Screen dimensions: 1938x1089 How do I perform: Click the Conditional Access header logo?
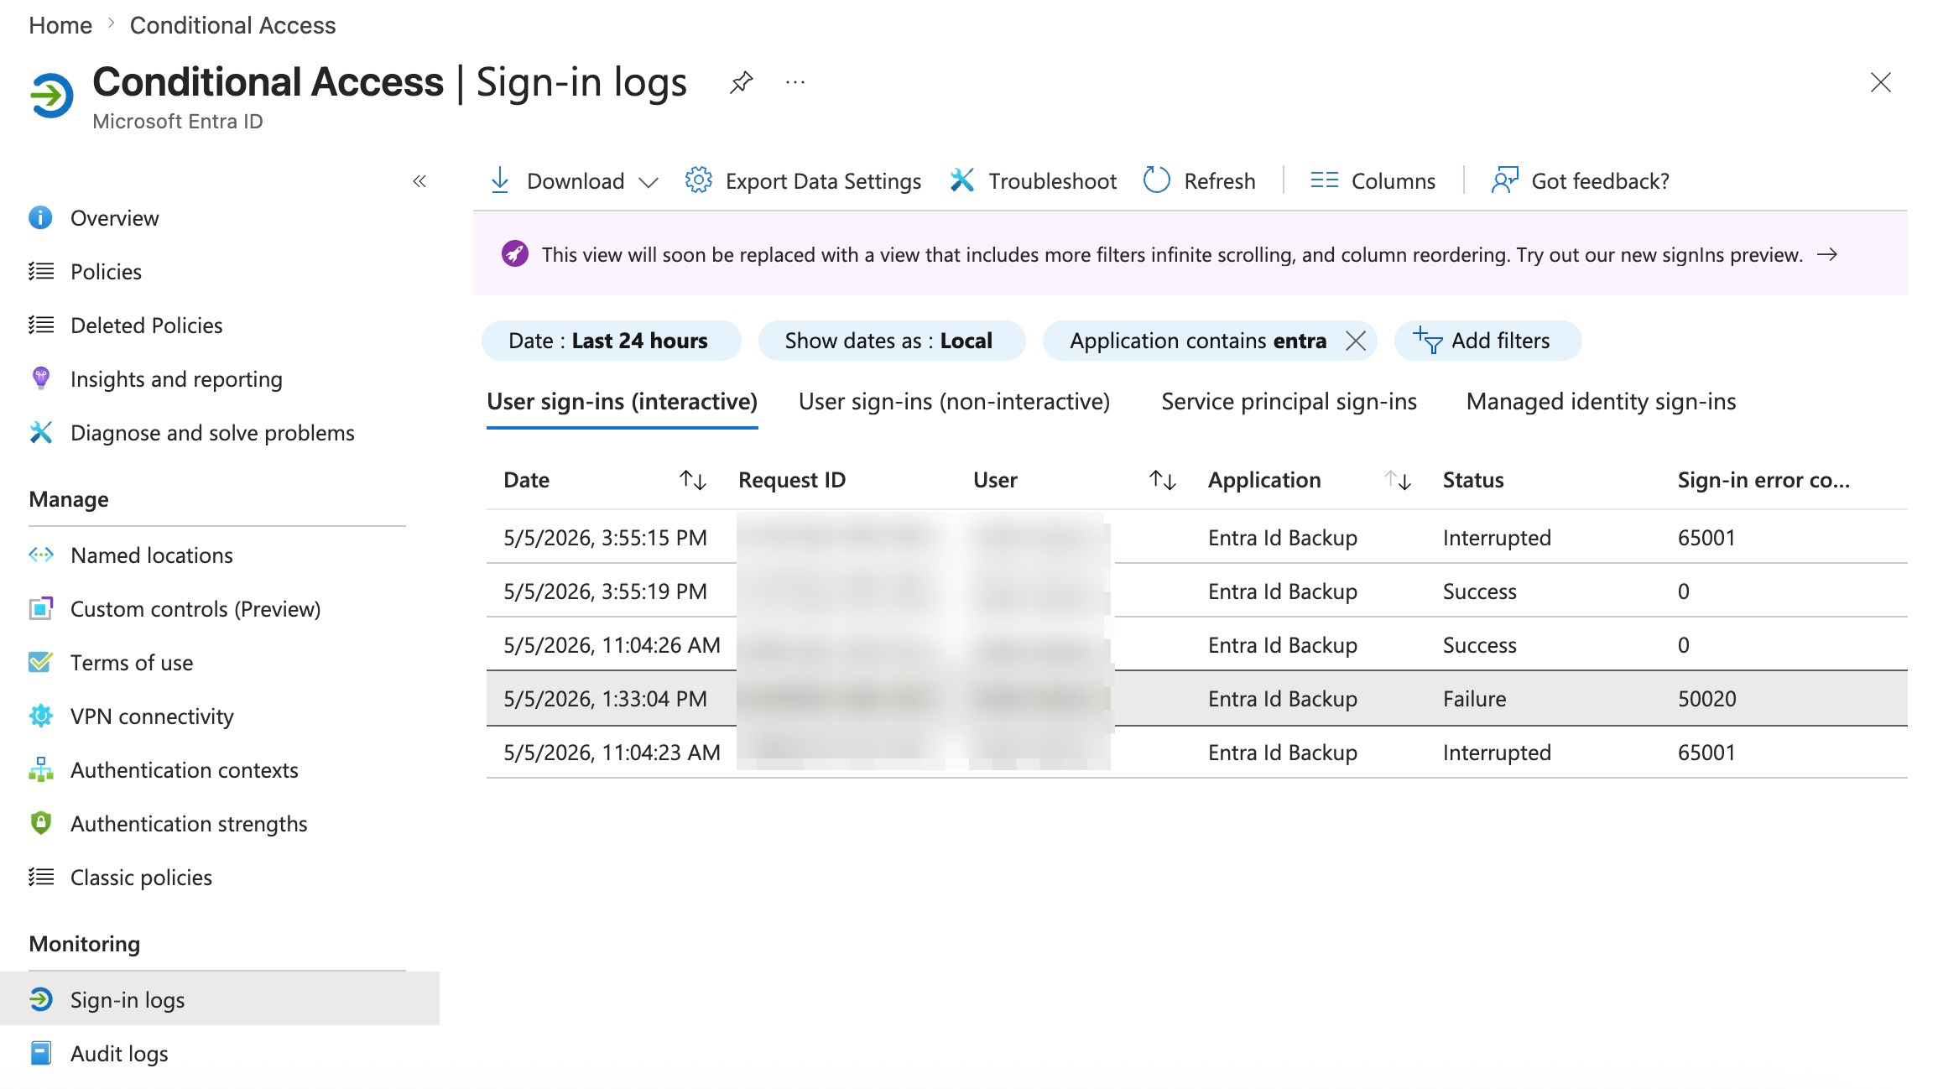[51, 96]
